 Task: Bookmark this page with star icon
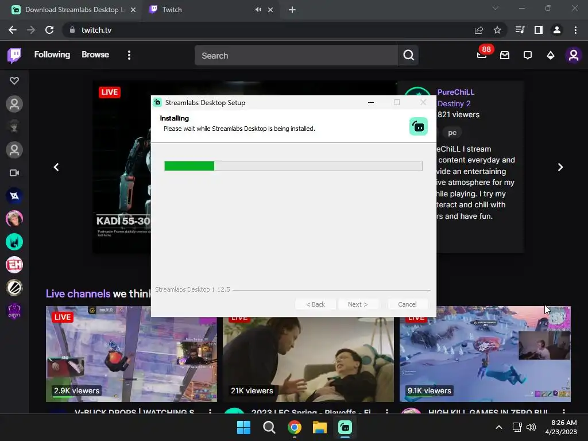pos(497,30)
